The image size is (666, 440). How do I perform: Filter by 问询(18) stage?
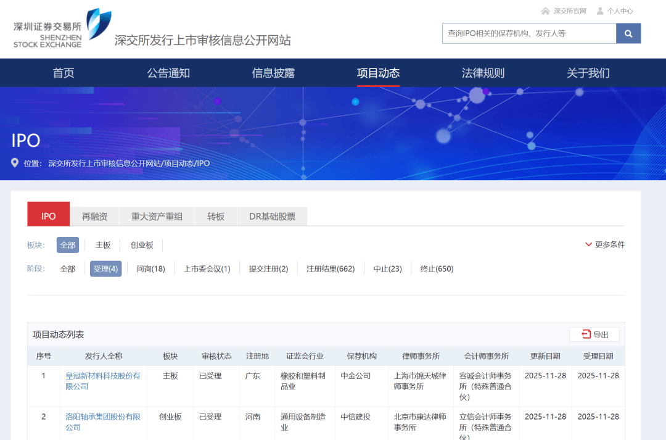[x=150, y=268]
